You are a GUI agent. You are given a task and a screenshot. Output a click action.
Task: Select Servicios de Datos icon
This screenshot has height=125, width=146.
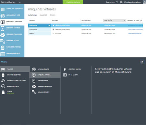coord(3,75)
